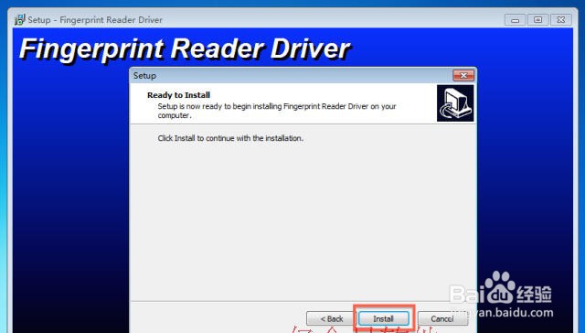Click the large 'Fingerprint Reader Driver' banner title
585x333 pixels.
point(185,49)
